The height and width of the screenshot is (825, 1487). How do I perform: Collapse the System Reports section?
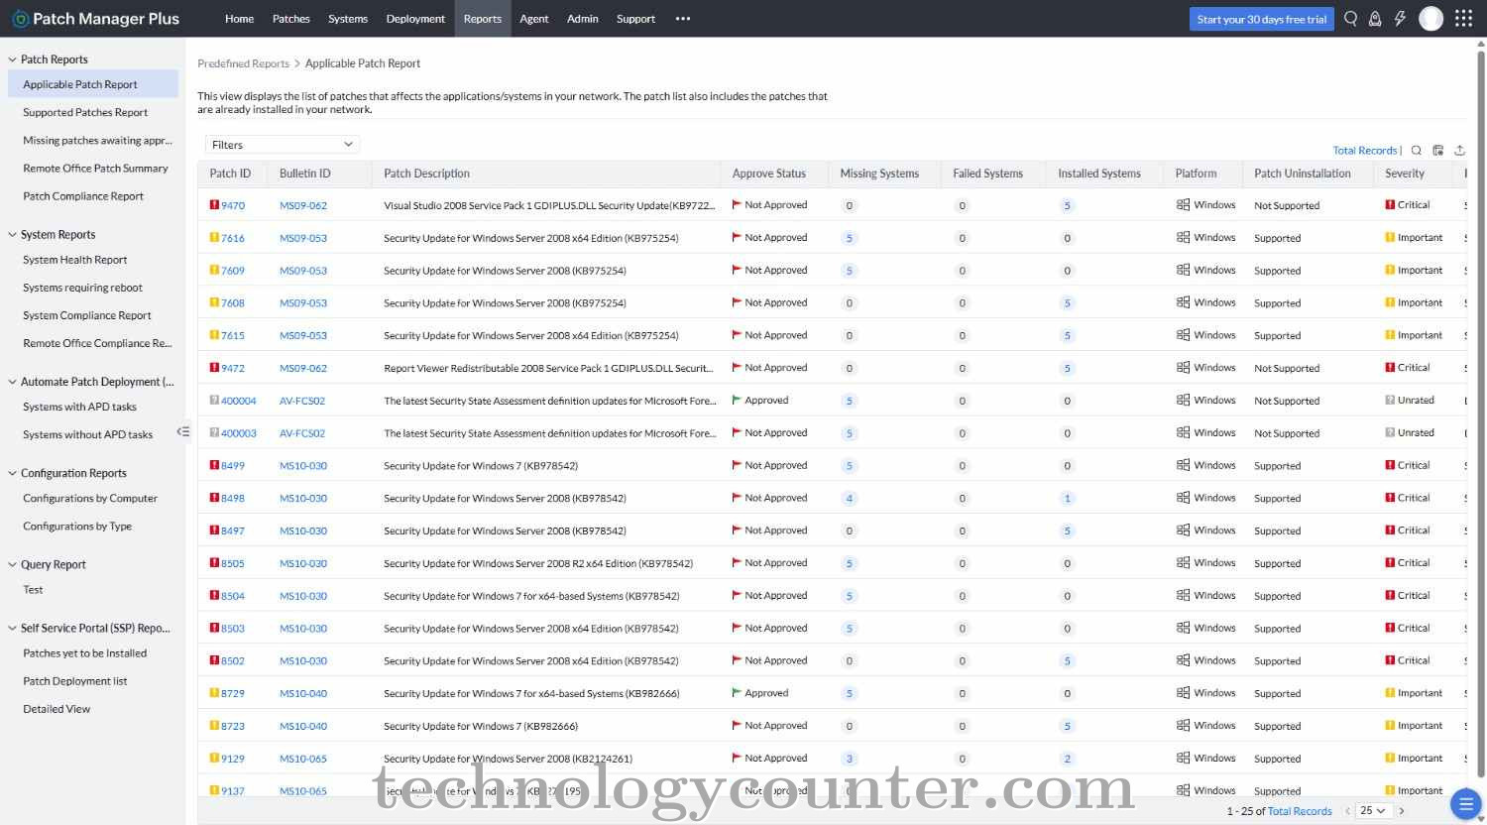coord(12,235)
